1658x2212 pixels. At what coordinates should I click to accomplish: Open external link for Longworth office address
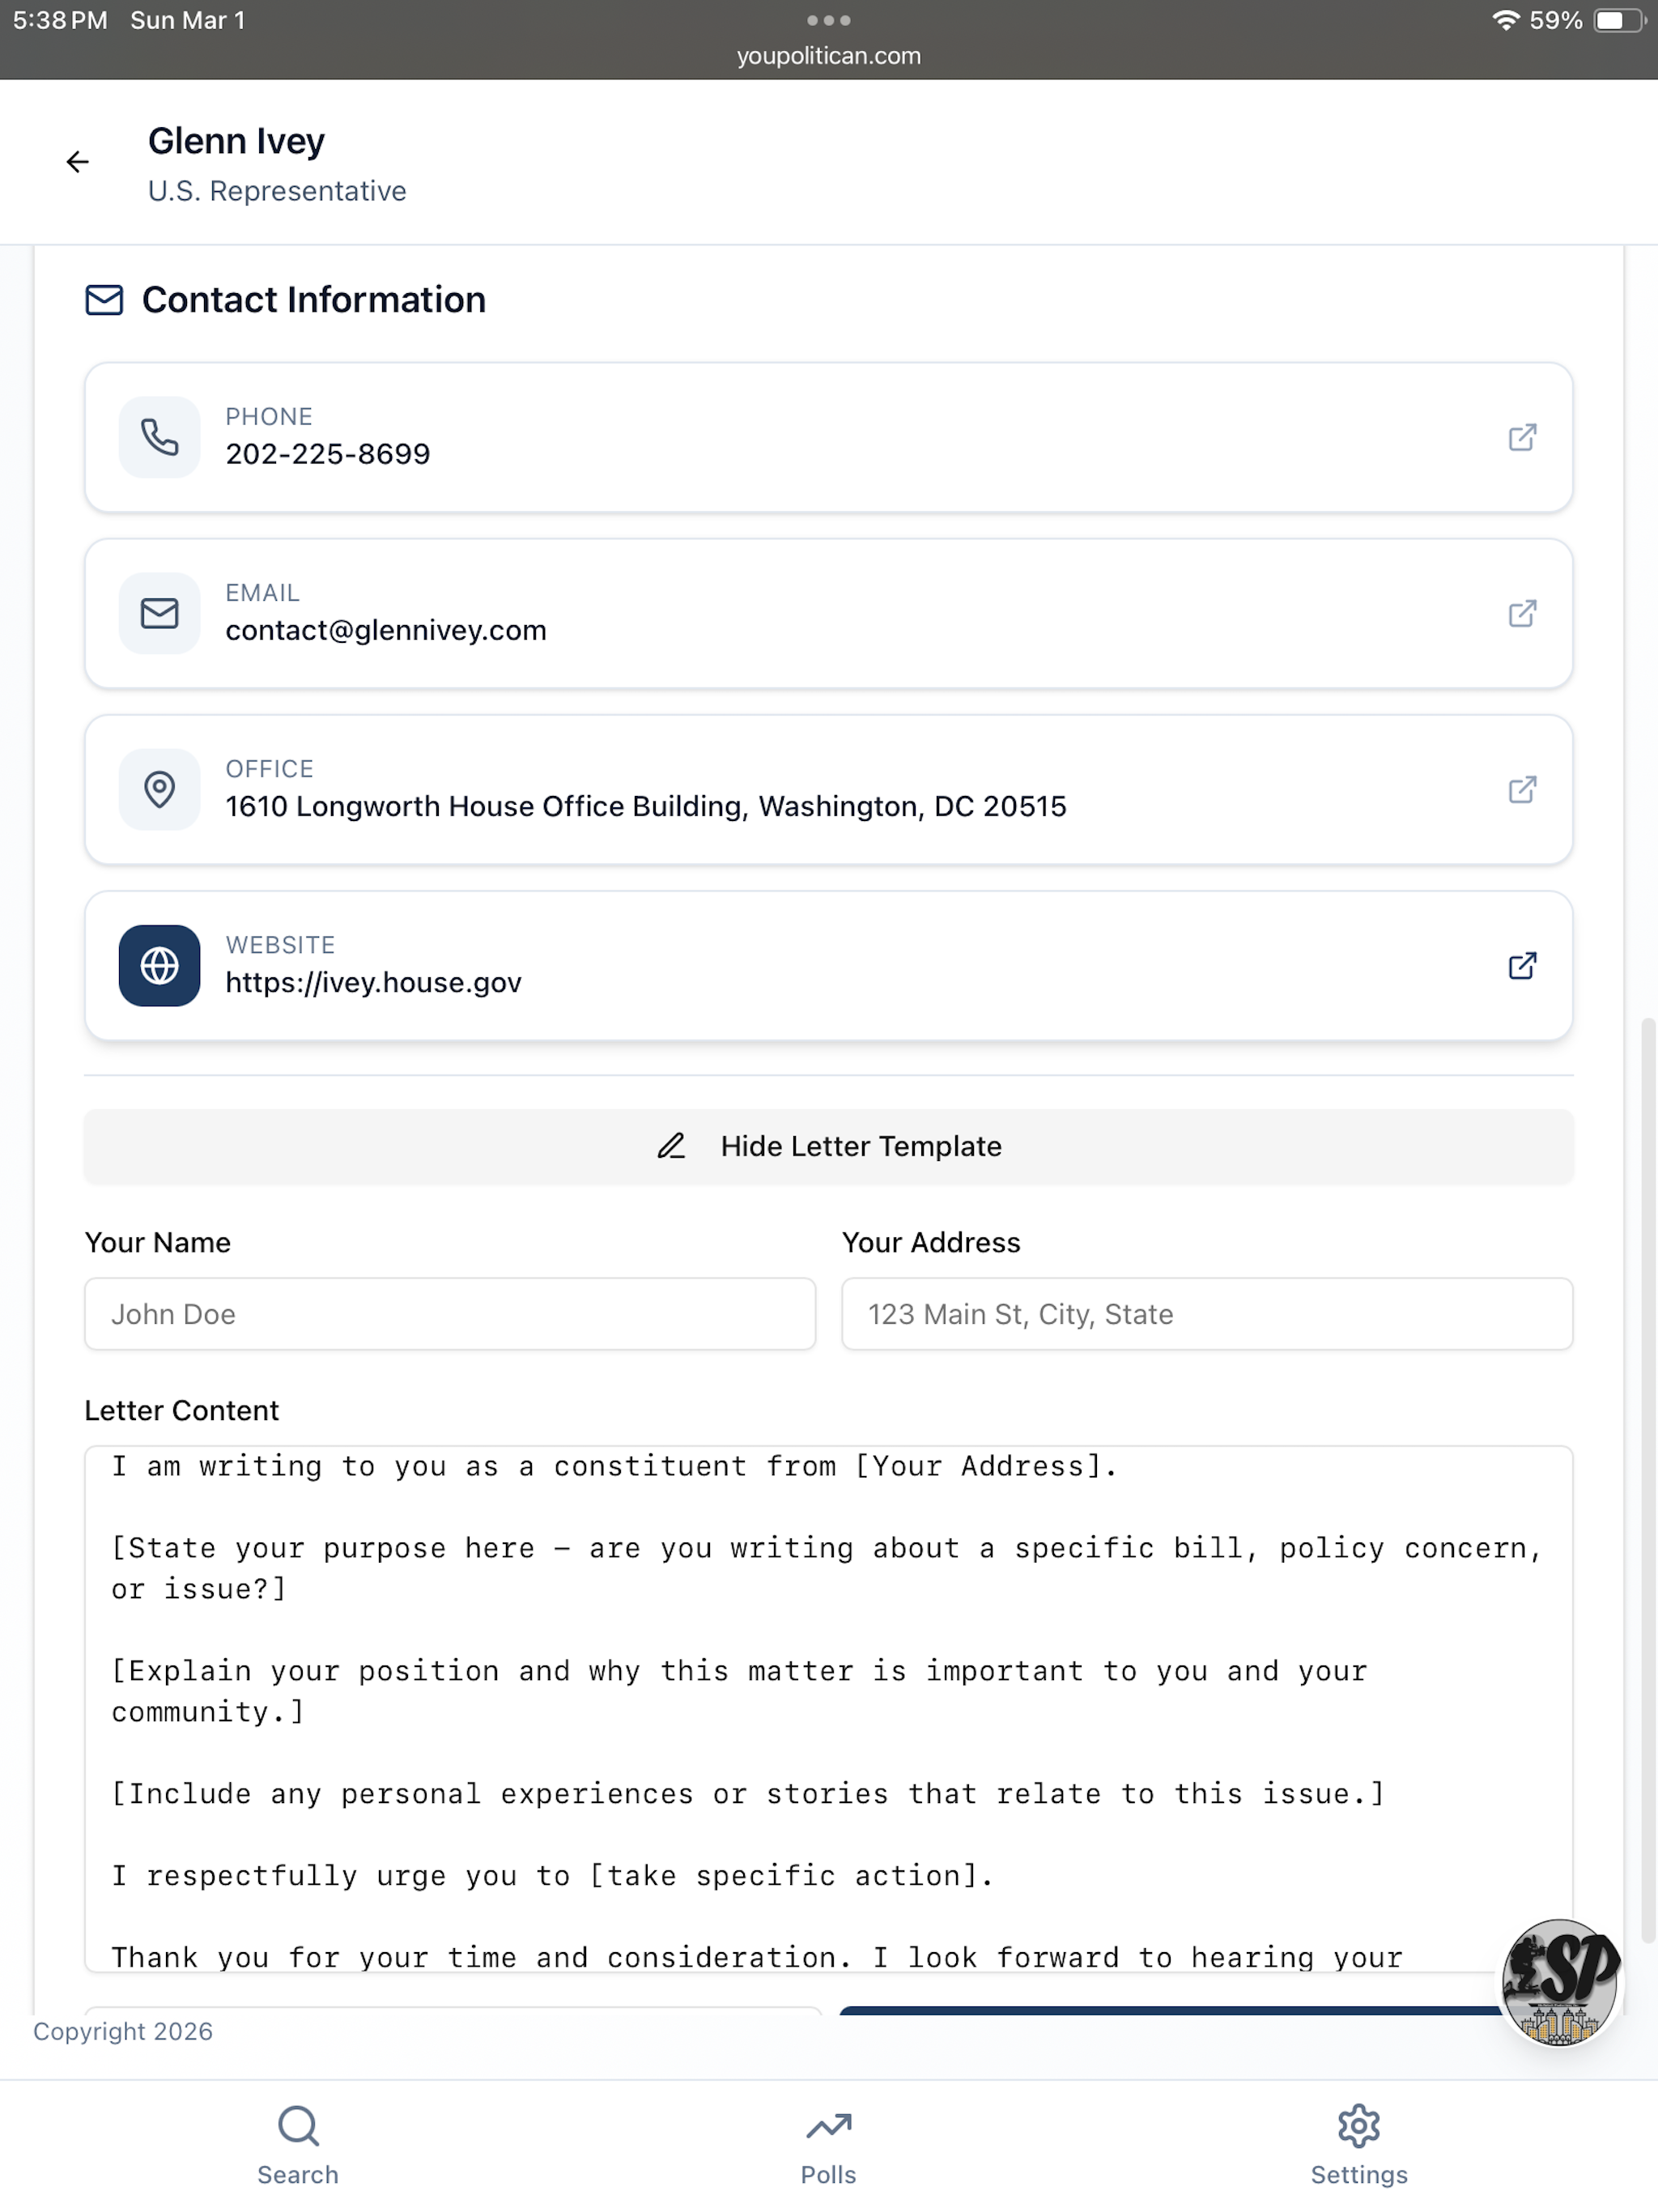click(1521, 789)
